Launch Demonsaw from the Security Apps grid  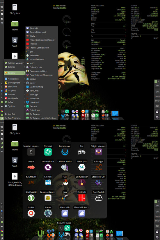[x=65, y=152]
